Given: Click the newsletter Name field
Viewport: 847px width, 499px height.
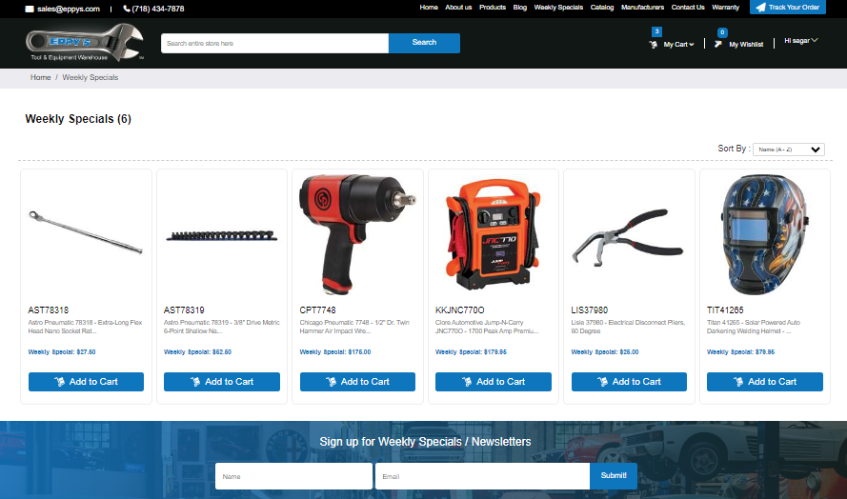Looking at the screenshot, I should click(293, 476).
